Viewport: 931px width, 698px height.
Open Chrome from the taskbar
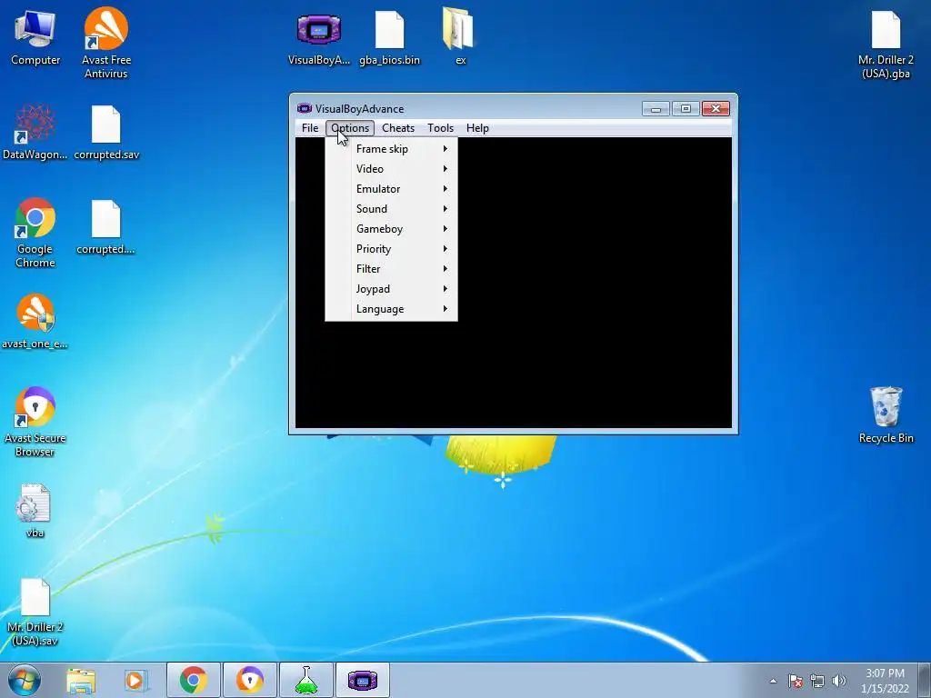(x=194, y=680)
